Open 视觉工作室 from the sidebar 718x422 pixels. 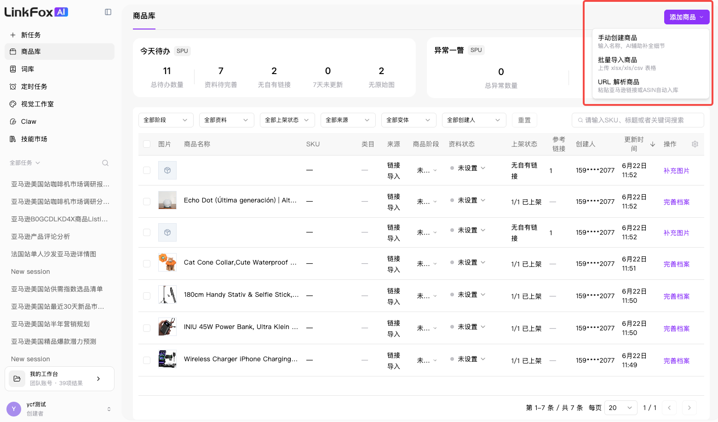(x=59, y=104)
